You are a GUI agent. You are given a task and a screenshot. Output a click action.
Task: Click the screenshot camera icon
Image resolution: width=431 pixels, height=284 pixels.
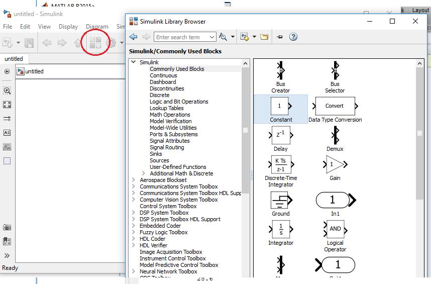point(7,227)
